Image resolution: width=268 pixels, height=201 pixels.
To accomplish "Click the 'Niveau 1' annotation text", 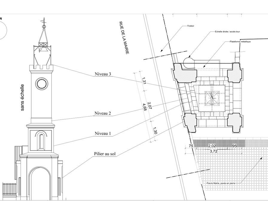I will (103, 134).
